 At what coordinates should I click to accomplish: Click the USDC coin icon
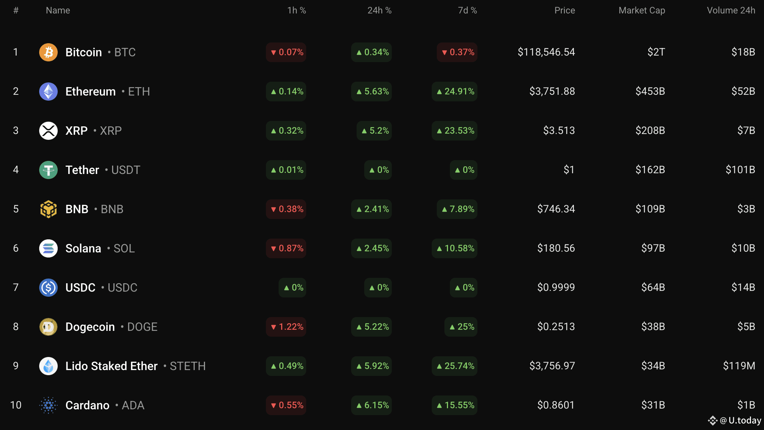(48, 288)
